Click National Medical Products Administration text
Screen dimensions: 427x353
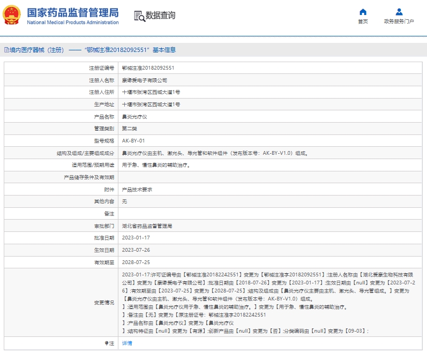coord(73,22)
